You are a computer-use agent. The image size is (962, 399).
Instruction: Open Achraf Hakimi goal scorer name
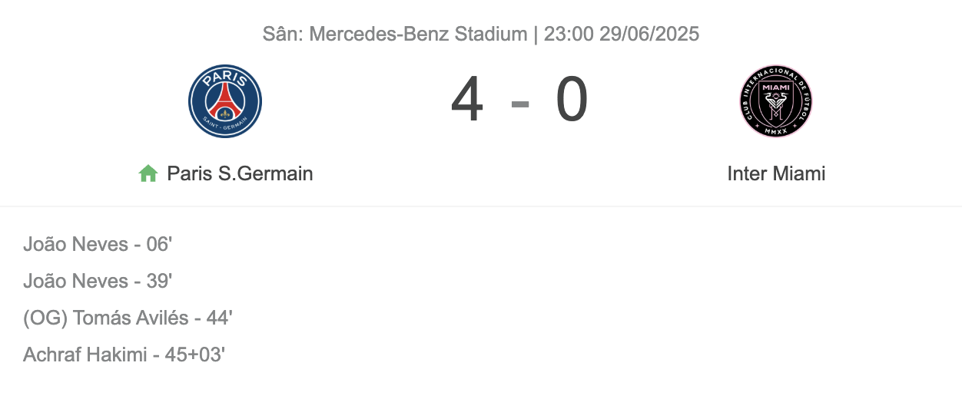pyautogui.click(x=85, y=355)
